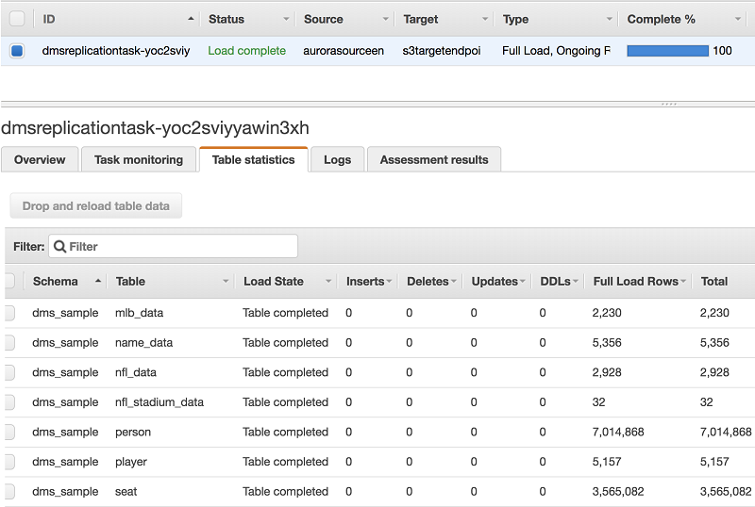
Task: Expand the Source column filter dropdown
Action: (x=385, y=19)
